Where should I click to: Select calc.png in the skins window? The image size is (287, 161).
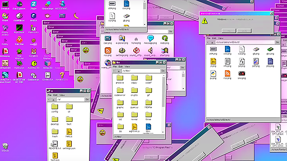pos(107,40)
